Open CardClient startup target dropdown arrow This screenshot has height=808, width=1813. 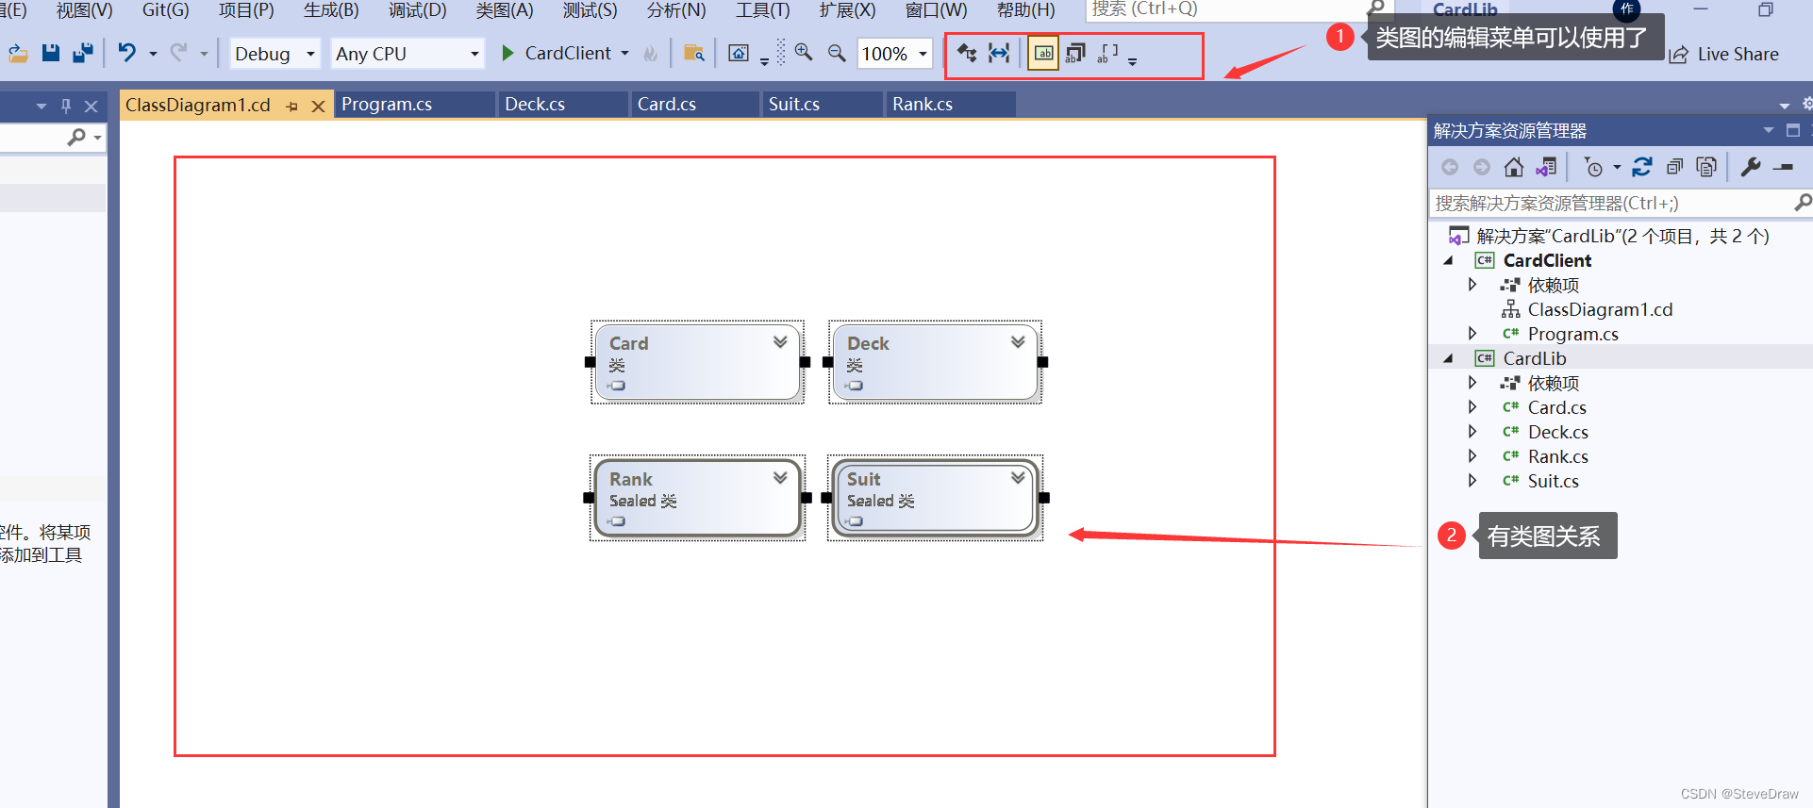625,54
